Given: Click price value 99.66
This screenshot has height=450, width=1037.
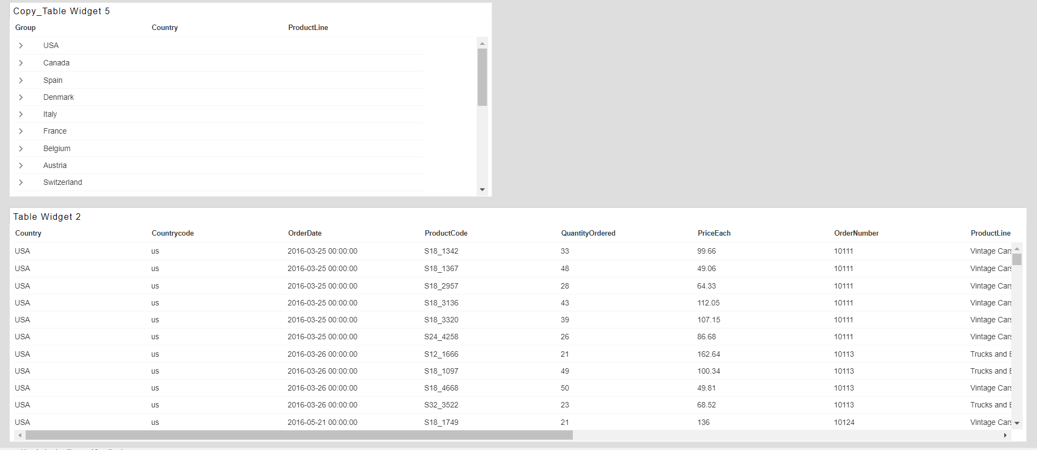Looking at the screenshot, I should (x=707, y=251).
